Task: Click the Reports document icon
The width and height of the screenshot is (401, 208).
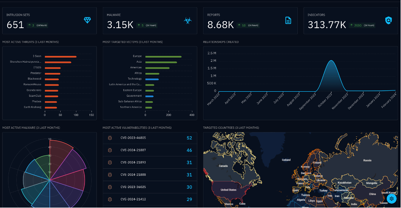Action: coord(288,20)
